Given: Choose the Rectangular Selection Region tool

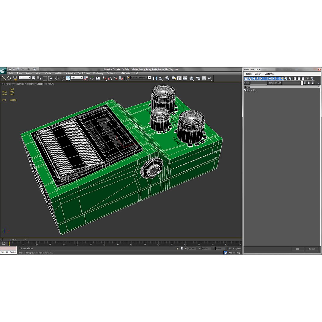Looking at the screenshot, I should (x=44, y=78).
